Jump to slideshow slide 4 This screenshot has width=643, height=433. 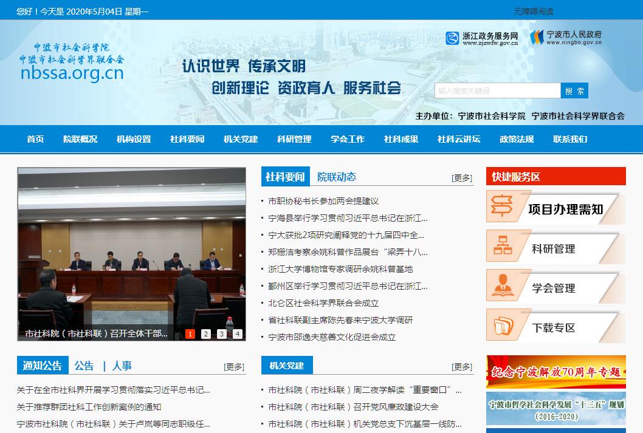pyautogui.click(x=238, y=334)
